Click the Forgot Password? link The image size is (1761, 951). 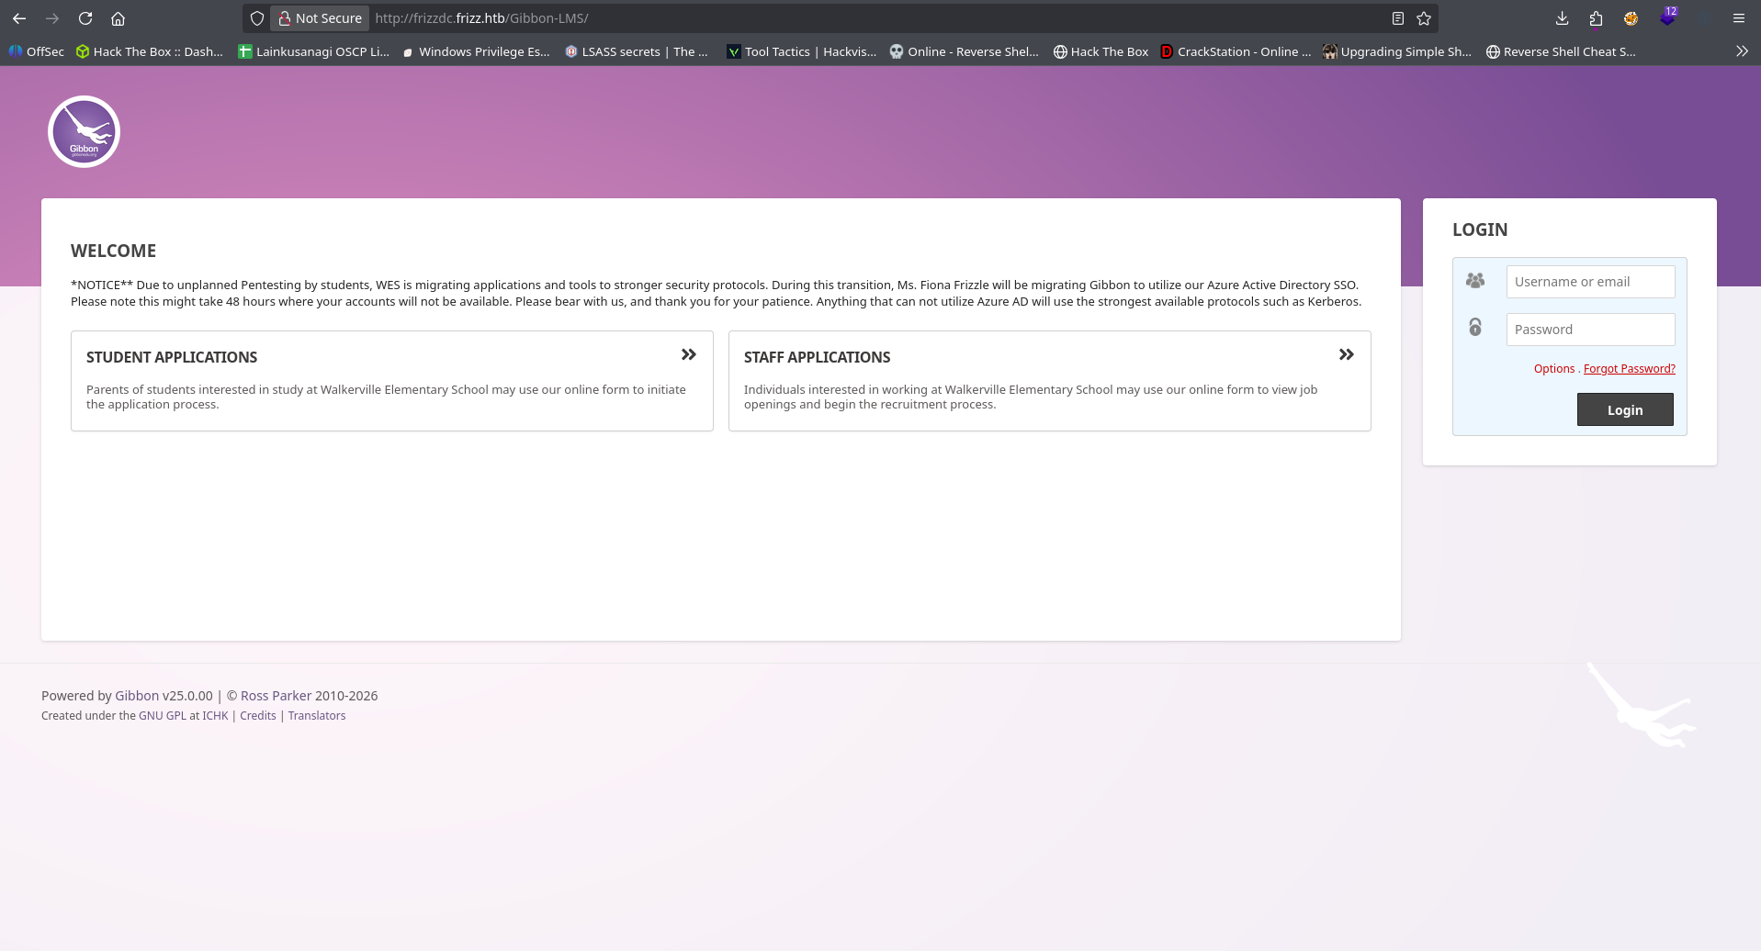(1629, 369)
